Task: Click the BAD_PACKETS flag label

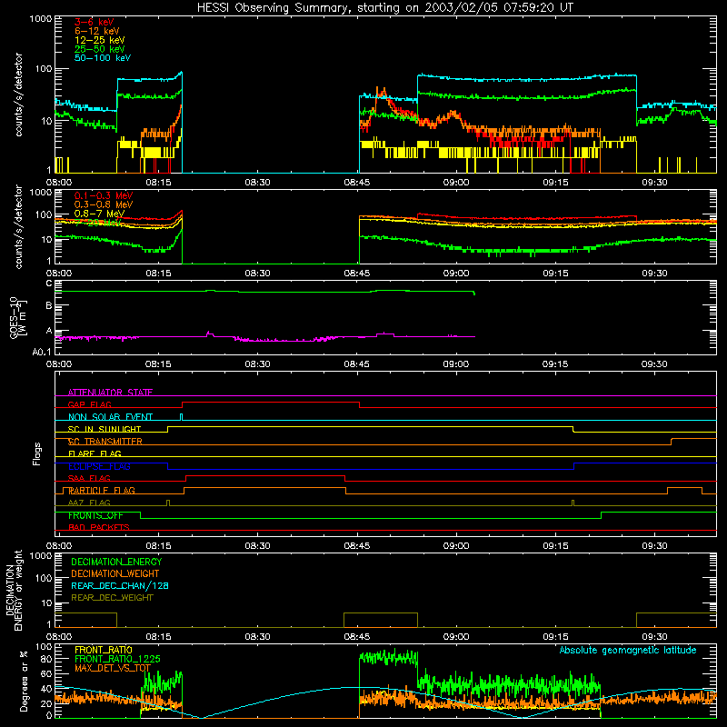Action: (99, 527)
